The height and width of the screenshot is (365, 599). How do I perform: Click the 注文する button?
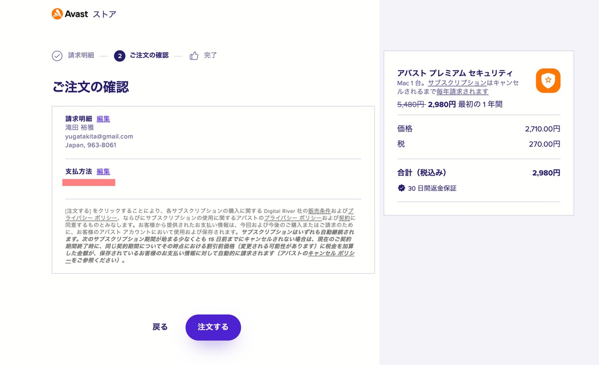coord(213,327)
